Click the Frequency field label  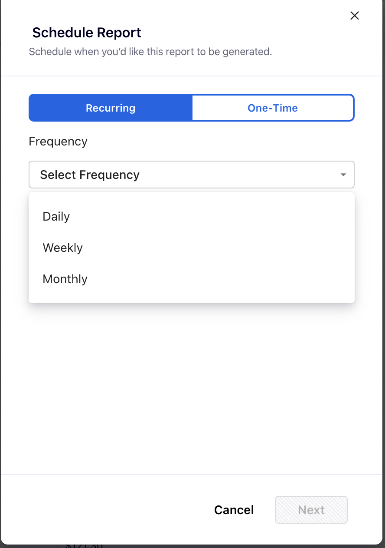point(58,142)
